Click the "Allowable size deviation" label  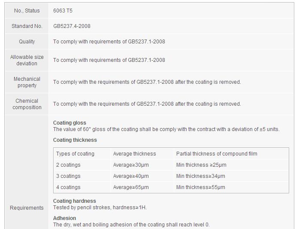coord(27,60)
